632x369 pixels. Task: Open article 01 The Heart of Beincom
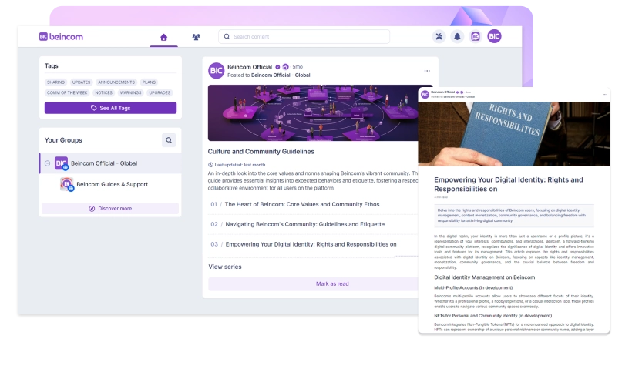302,204
